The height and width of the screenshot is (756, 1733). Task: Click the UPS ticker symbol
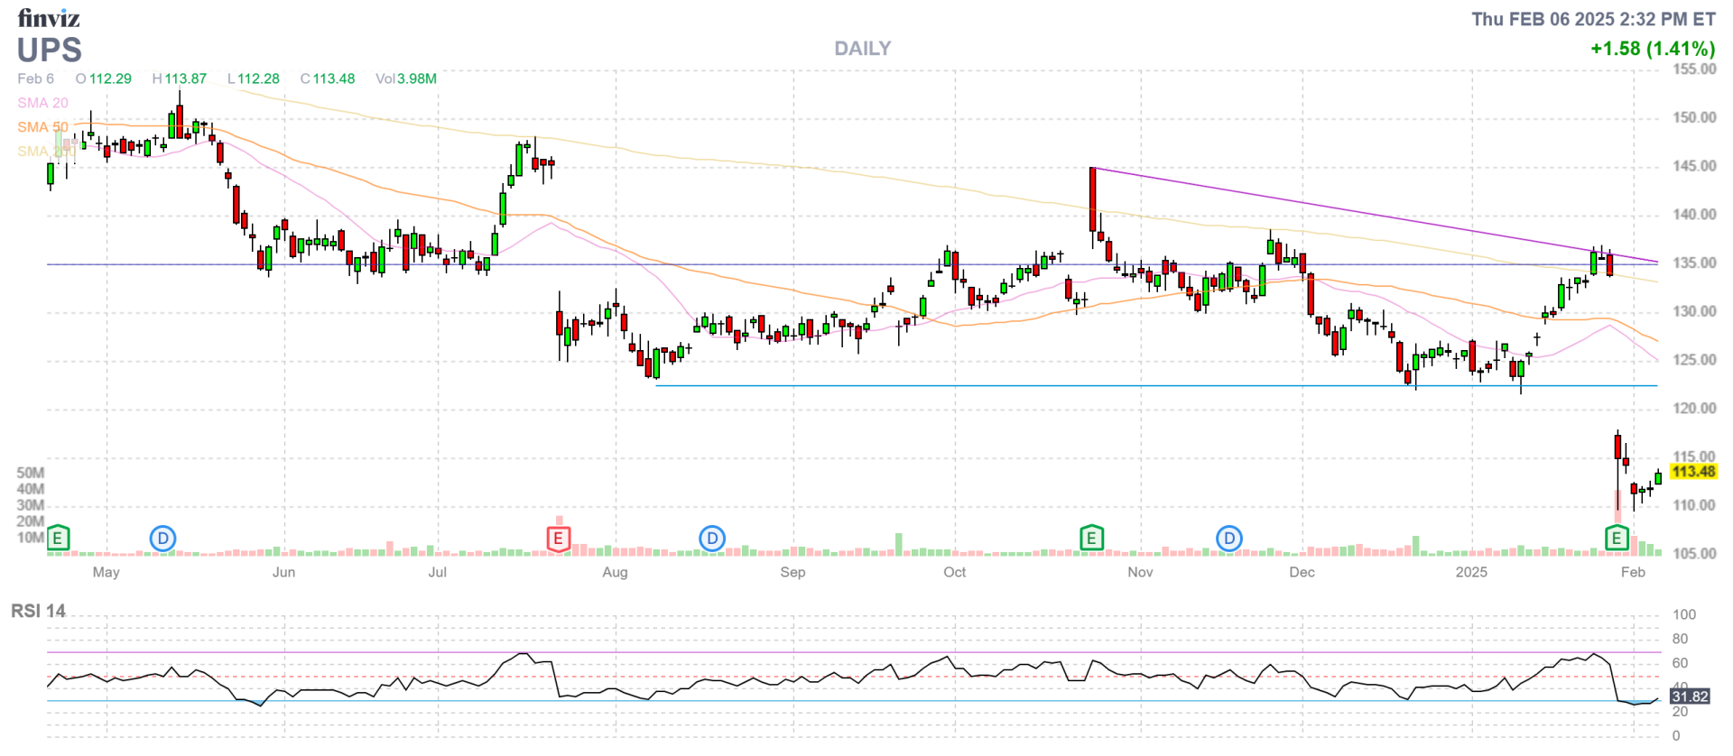(x=50, y=50)
